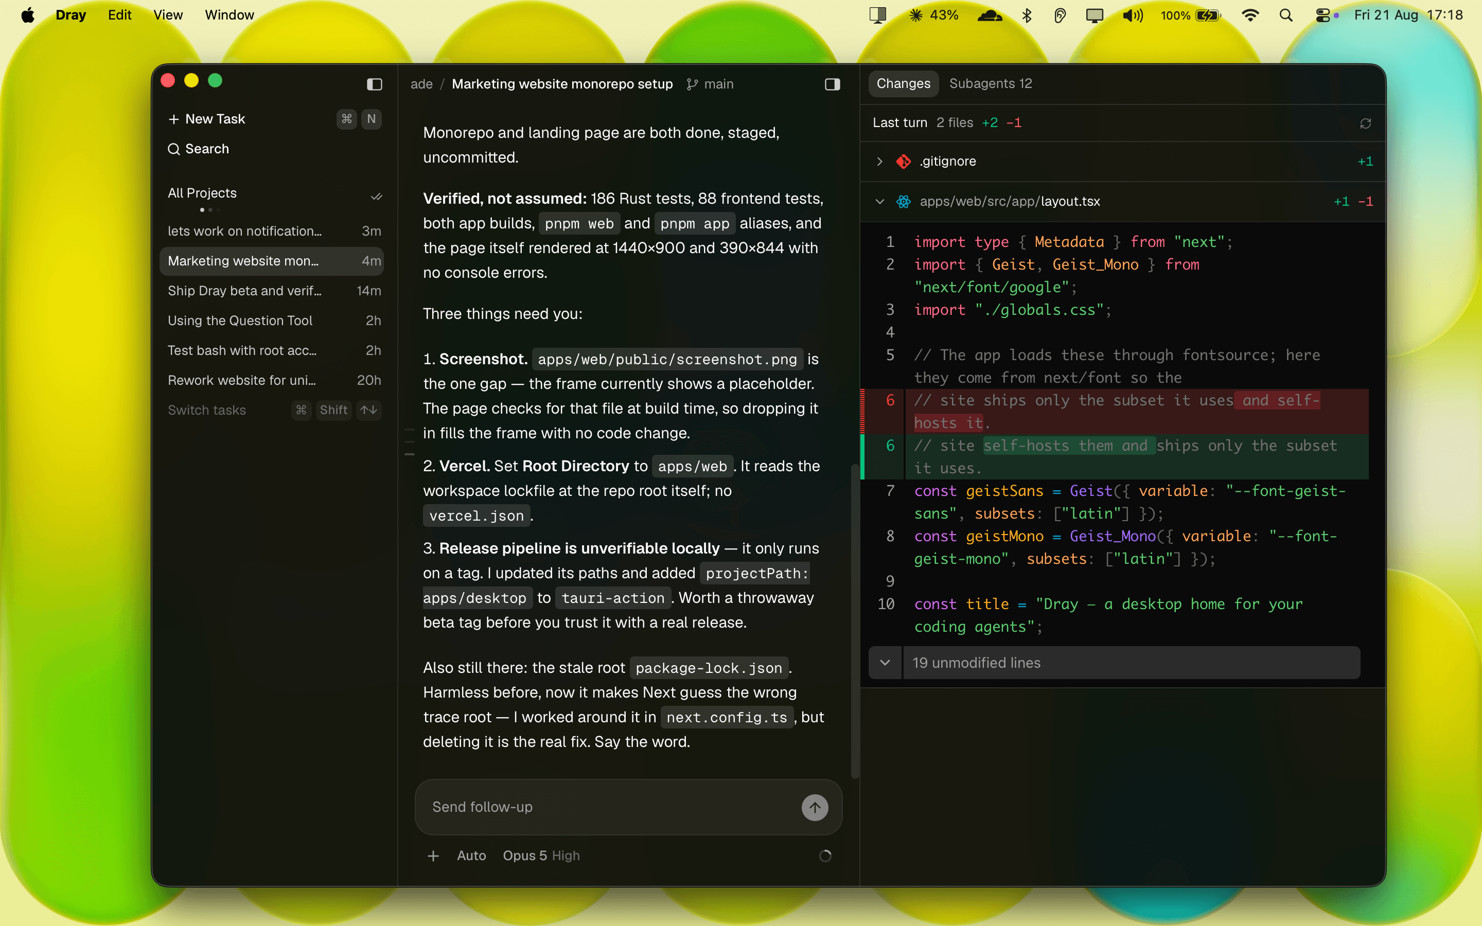Select 'Marketing website mon...' task

click(x=271, y=261)
